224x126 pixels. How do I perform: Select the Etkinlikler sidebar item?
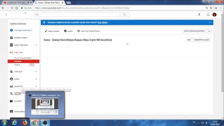coord(23,61)
